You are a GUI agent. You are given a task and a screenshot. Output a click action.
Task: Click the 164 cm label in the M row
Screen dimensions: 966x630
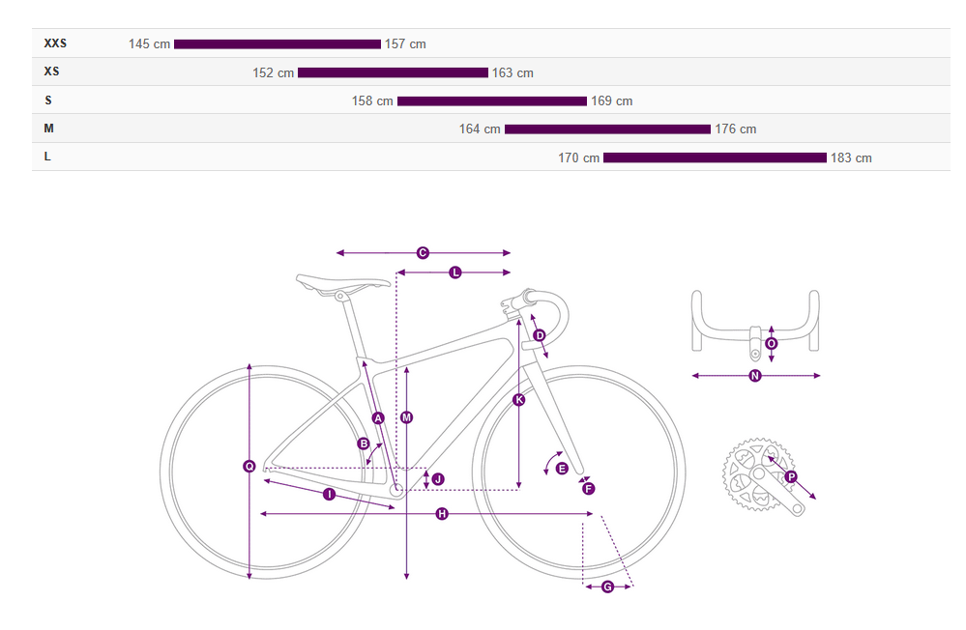(480, 129)
